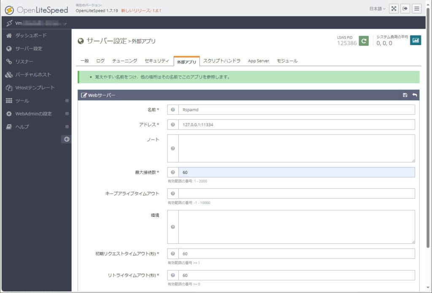Switch to the スクリプトハンドラ tab
The height and width of the screenshot is (293, 432).
(222, 61)
